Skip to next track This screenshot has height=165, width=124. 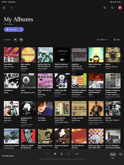(69, 154)
